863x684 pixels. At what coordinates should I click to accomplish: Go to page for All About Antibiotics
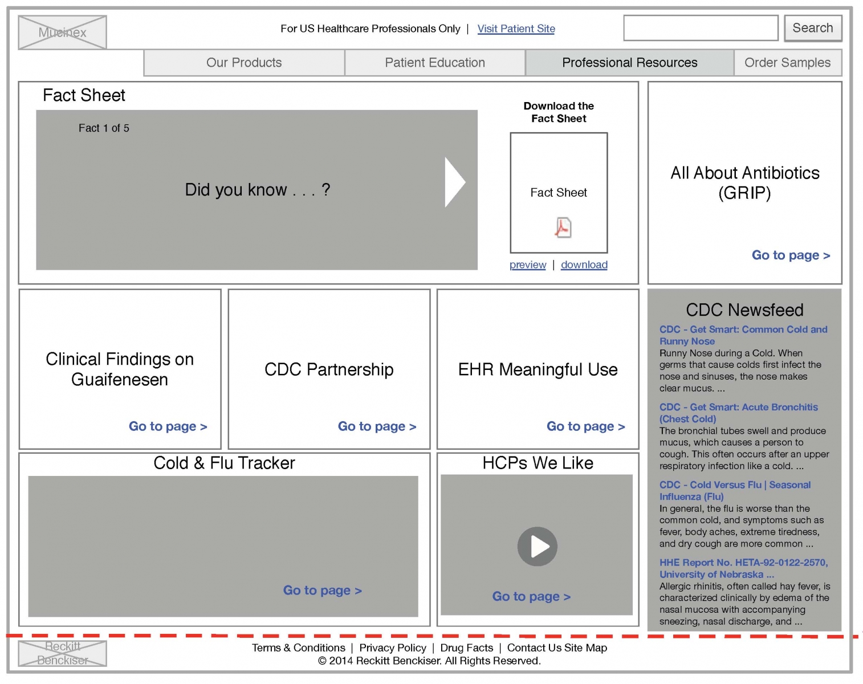pyautogui.click(x=791, y=255)
